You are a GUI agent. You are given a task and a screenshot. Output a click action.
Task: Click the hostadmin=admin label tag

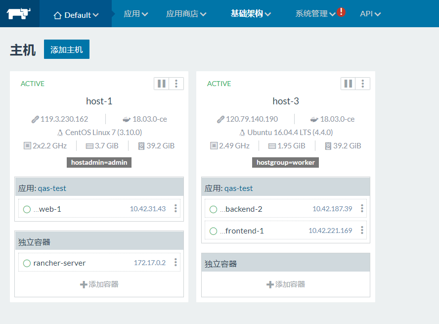(x=99, y=162)
